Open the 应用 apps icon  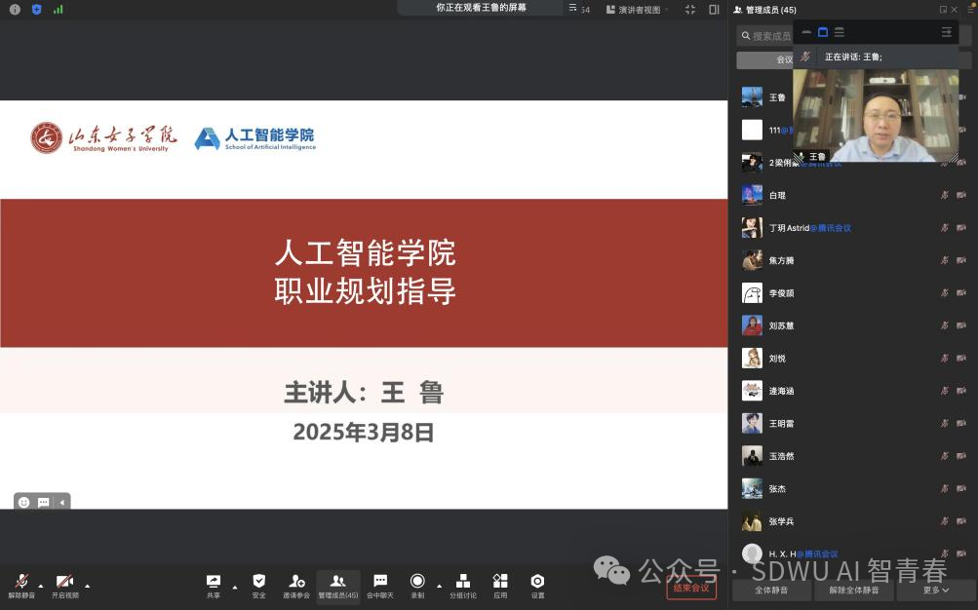500,582
